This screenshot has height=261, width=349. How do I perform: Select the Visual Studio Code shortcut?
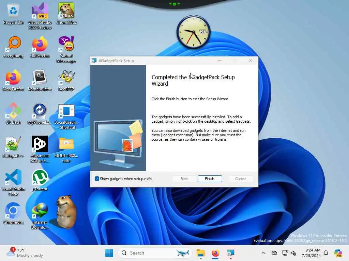[x=13, y=182]
